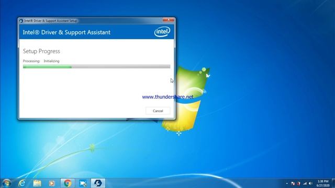Click the Intel logo in the installer header
The height and width of the screenshot is (188, 335).
coord(162,32)
